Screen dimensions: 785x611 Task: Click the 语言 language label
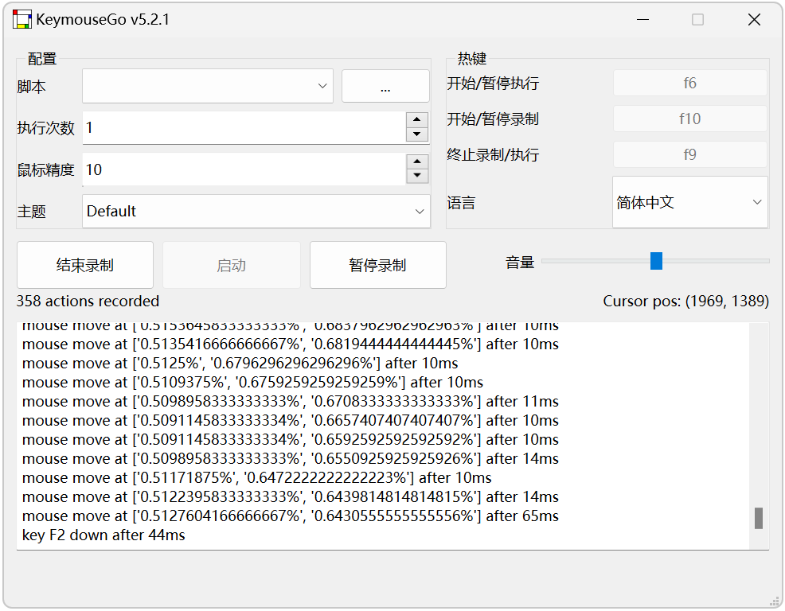click(461, 203)
